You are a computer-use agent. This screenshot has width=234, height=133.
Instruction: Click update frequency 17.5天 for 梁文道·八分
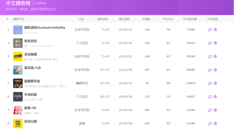click(105, 70)
